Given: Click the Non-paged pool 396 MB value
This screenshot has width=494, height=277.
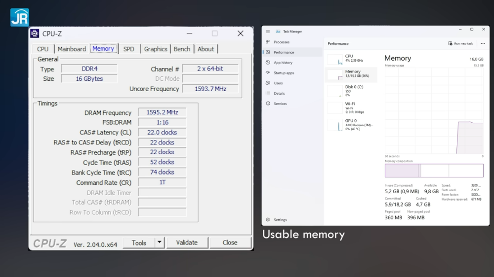Looking at the screenshot, I should pos(416,217).
